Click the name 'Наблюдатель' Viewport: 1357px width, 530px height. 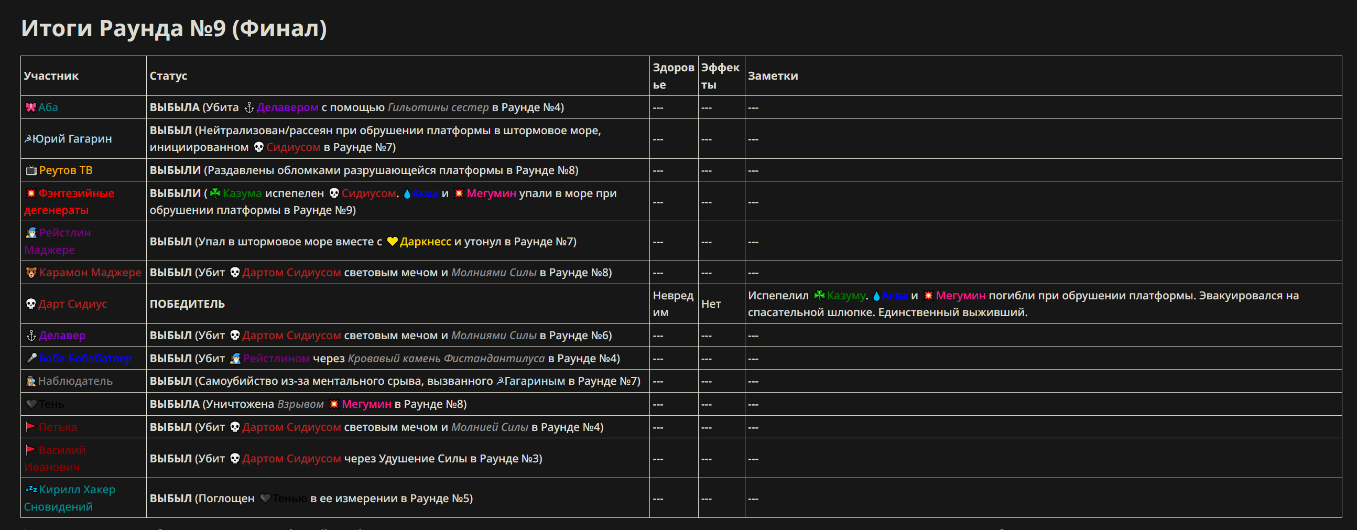75,382
